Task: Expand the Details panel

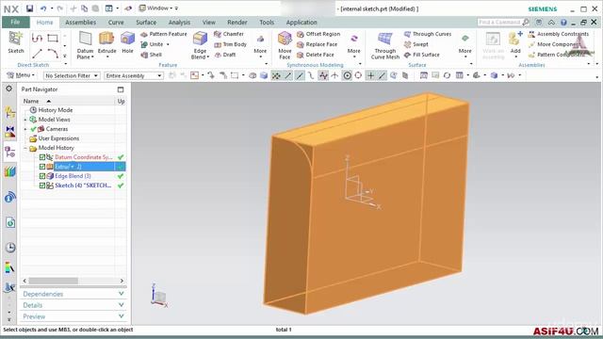Action: point(73,305)
